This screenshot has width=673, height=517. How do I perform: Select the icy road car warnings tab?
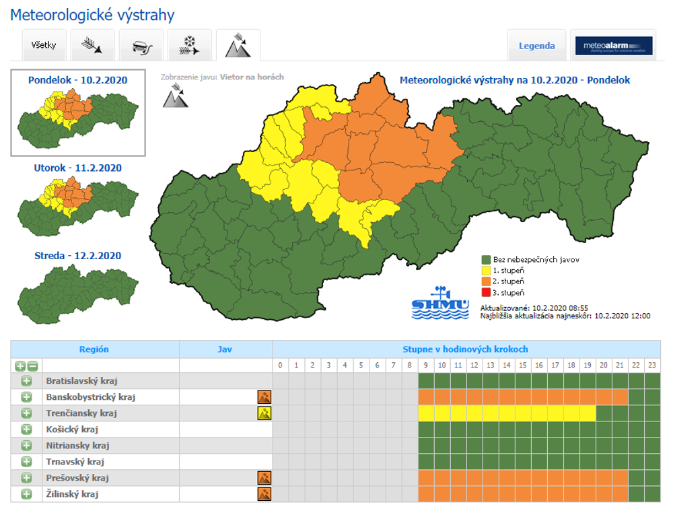[140, 46]
